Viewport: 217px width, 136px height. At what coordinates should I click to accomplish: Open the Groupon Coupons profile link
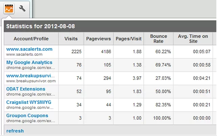coord(27,115)
